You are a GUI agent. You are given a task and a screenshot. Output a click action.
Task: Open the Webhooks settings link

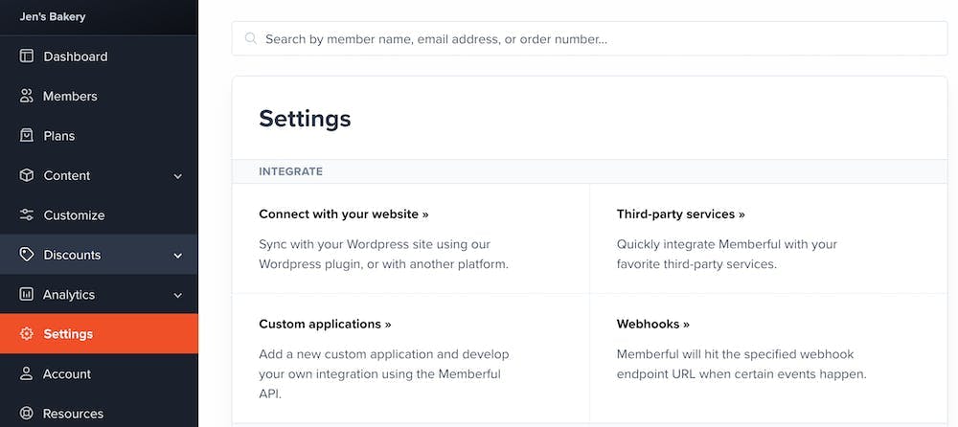coord(652,325)
